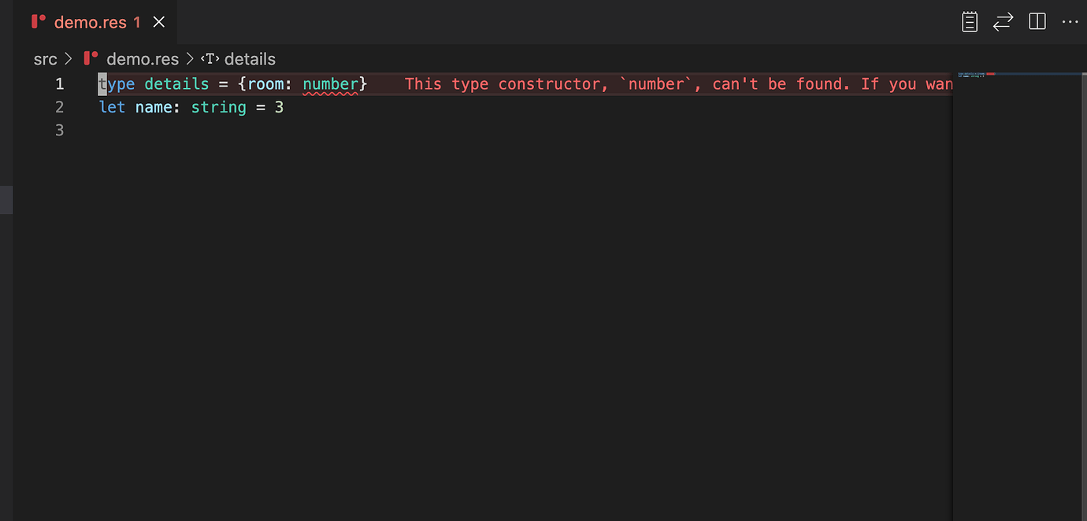The width and height of the screenshot is (1087, 521).
Task: Click the ReScript logo in the breadcrumb bar
Action: pyautogui.click(x=91, y=59)
